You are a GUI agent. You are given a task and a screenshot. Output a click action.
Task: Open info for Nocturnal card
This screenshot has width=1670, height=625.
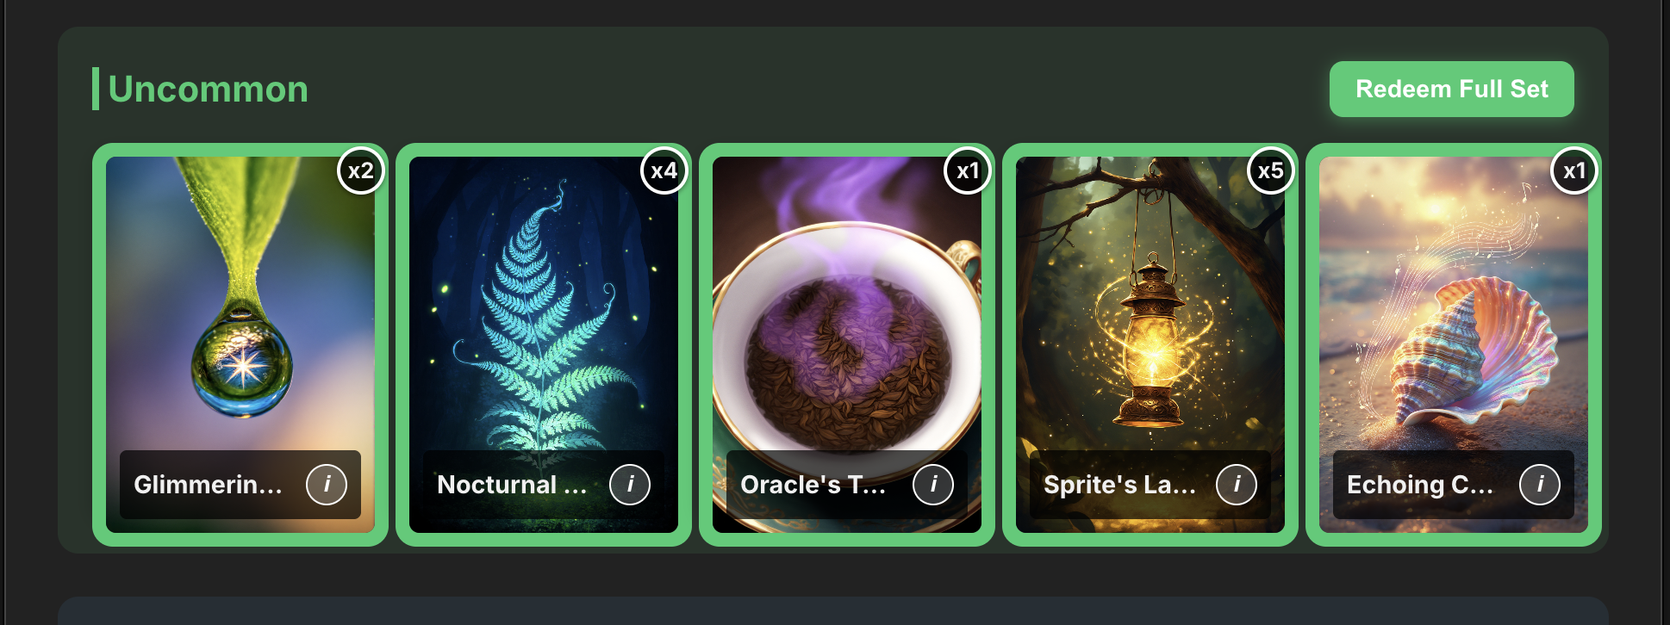point(630,485)
